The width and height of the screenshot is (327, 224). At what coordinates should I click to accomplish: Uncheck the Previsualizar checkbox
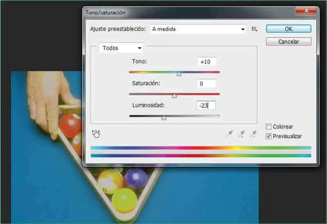[x=269, y=136]
